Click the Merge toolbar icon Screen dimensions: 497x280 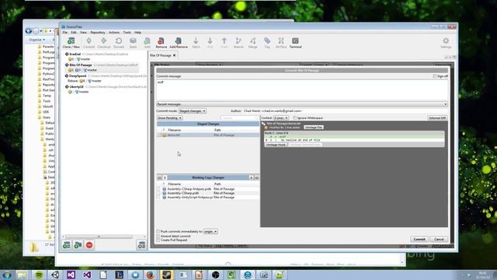(252, 42)
